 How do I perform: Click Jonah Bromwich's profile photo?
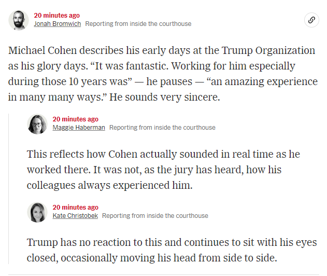click(x=19, y=20)
